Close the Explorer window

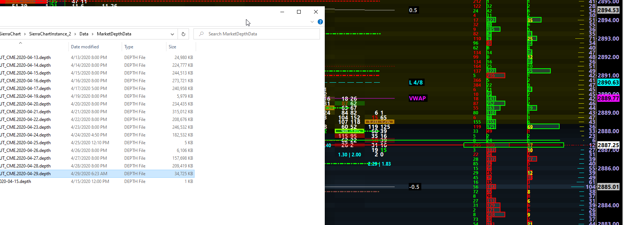[316, 12]
